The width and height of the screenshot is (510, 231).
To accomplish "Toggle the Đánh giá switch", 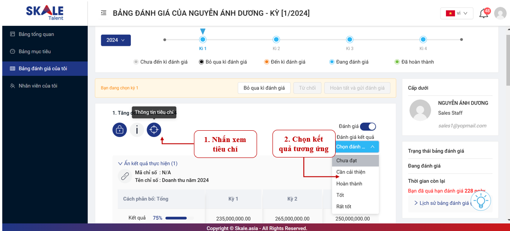I will tap(368, 127).
